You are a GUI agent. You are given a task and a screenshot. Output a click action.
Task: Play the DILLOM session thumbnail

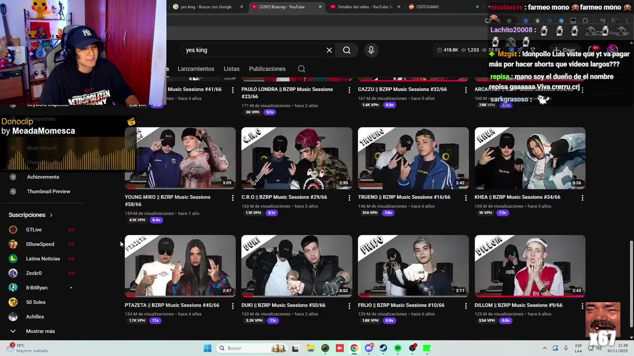[530, 266]
